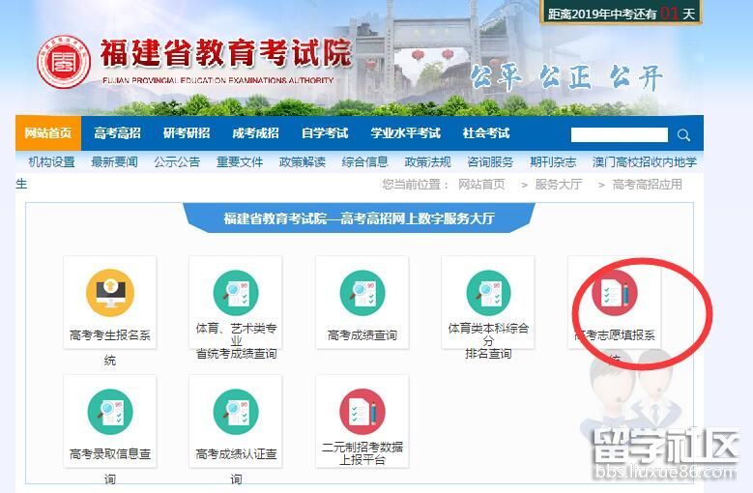Open the 高考成绩认证查询 icon
The width and height of the screenshot is (753, 493).
[x=235, y=412]
